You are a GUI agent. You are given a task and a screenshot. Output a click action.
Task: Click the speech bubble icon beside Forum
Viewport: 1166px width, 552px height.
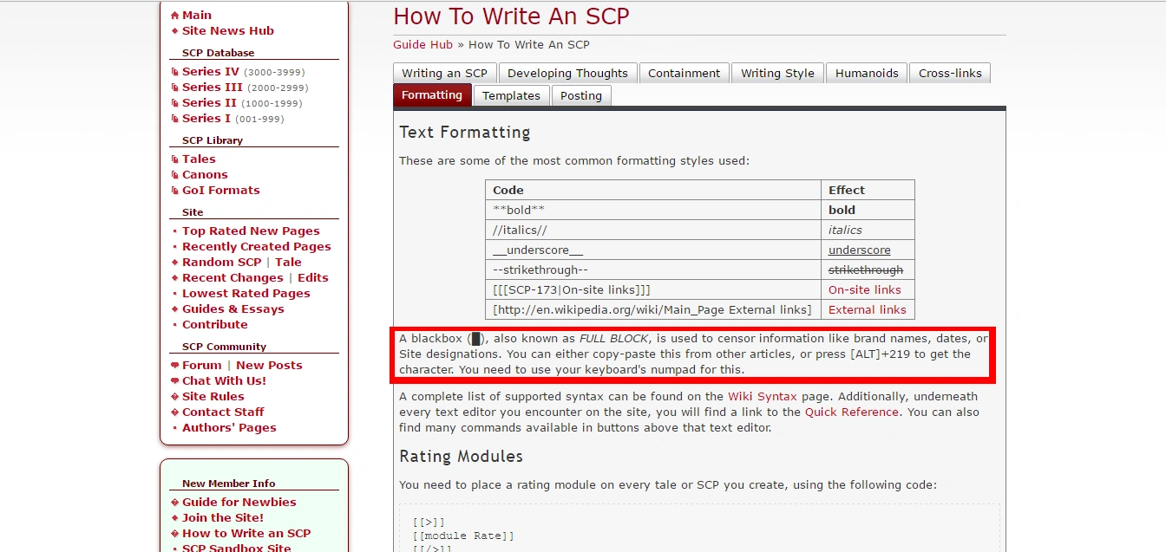point(174,366)
